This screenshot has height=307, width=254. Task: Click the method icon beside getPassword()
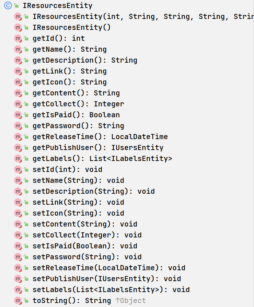coord(18,126)
